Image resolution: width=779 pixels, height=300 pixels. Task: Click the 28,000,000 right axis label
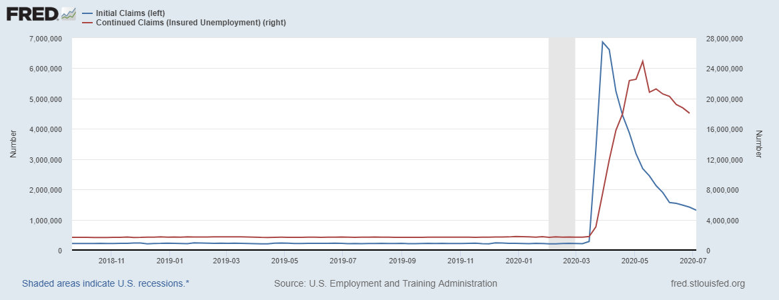coord(724,39)
